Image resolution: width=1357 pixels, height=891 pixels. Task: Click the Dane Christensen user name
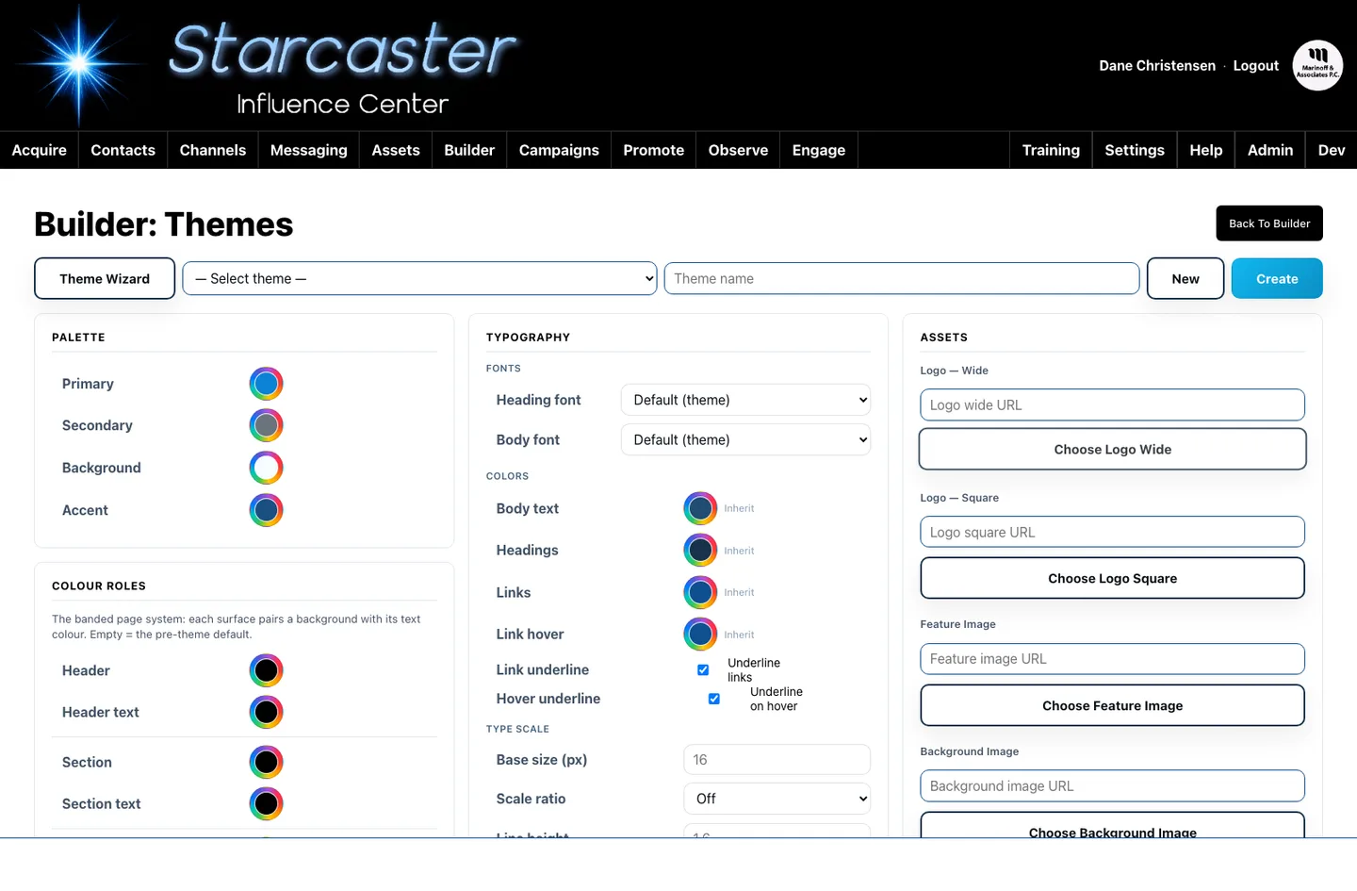[x=1157, y=65]
